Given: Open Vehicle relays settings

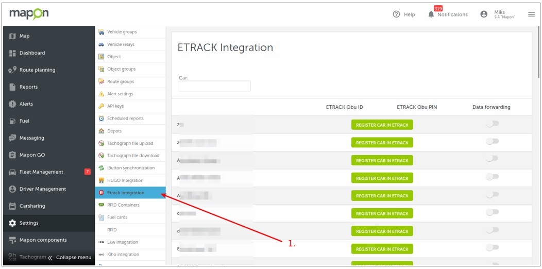Looking at the screenshot, I should click(x=130, y=44).
